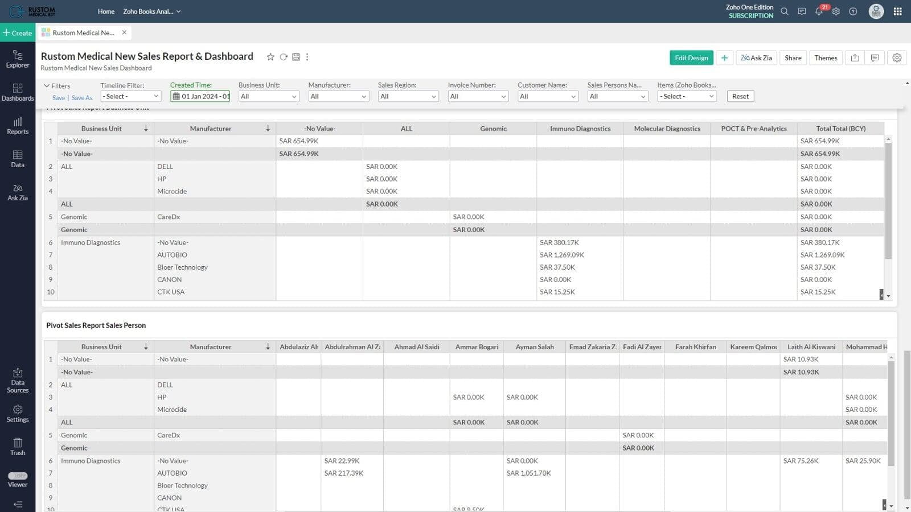911x512 pixels.
Task: Open the Items (Zoho Books) filter dropdown
Action: (x=687, y=96)
